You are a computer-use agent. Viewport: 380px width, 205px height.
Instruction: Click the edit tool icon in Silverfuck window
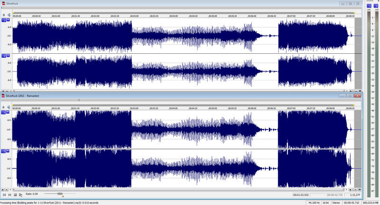(9, 15)
